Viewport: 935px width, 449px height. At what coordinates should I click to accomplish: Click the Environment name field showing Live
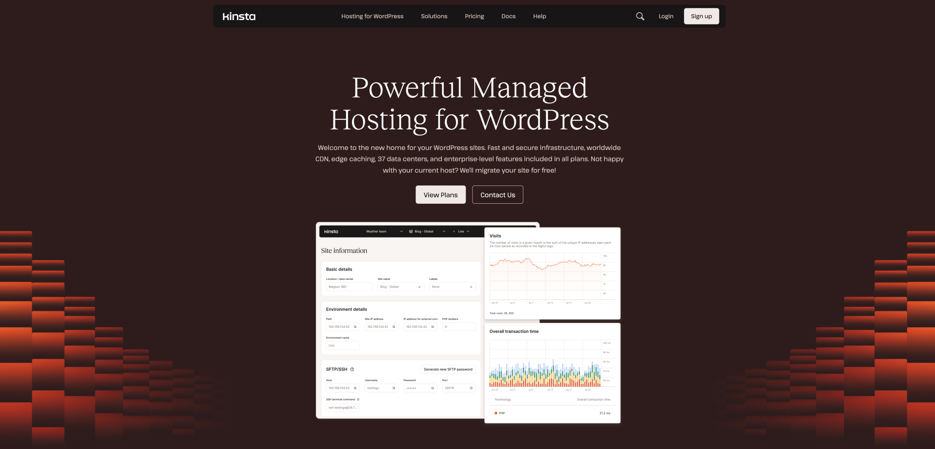tap(343, 345)
